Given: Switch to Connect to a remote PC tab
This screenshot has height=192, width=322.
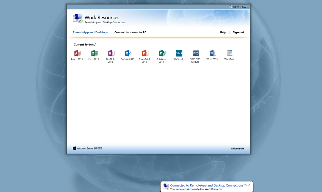Looking at the screenshot, I should click(x=130, y=32).
